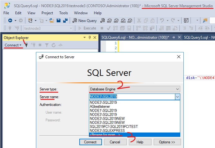Click the Stop icon in Object Explorer
215x148 pixels.
click(x=40, y=45)
